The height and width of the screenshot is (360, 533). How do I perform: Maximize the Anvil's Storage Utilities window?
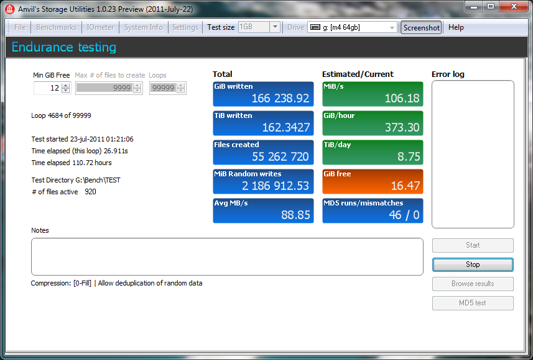[491, 6]
